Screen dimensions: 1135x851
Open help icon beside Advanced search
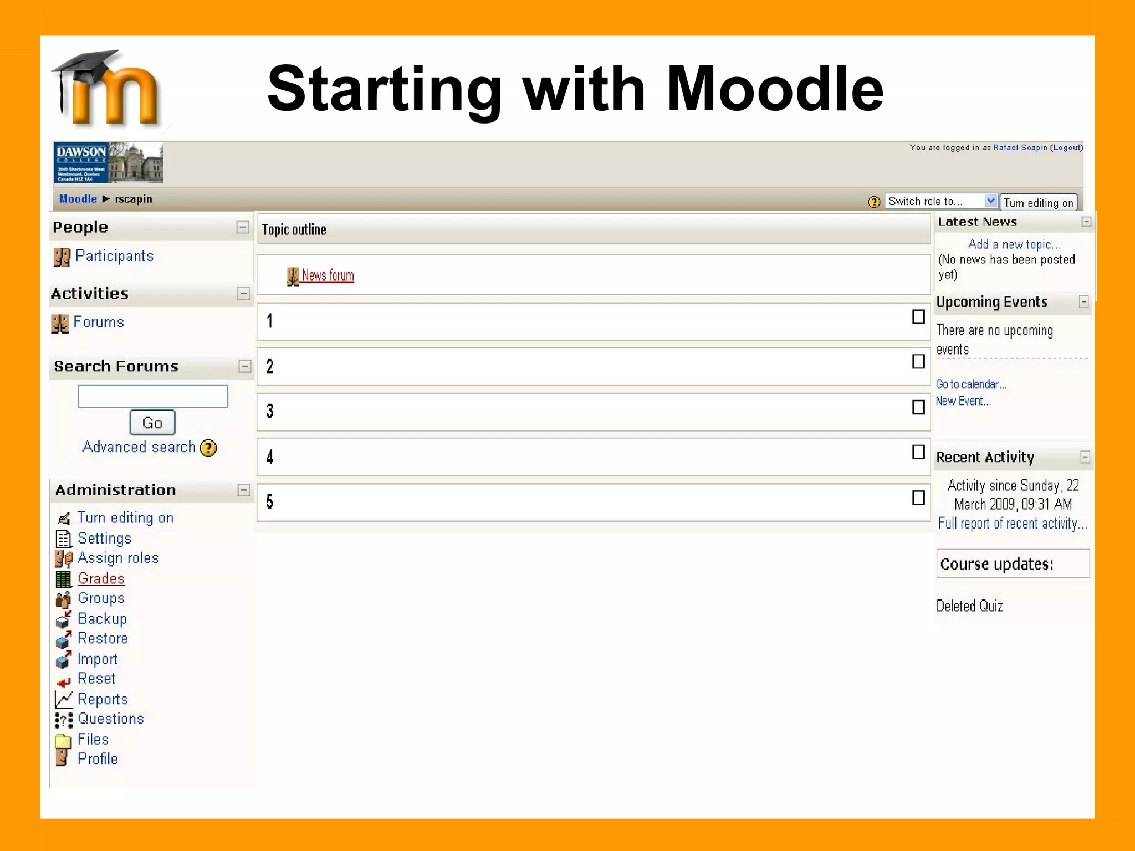coord(208,448)
